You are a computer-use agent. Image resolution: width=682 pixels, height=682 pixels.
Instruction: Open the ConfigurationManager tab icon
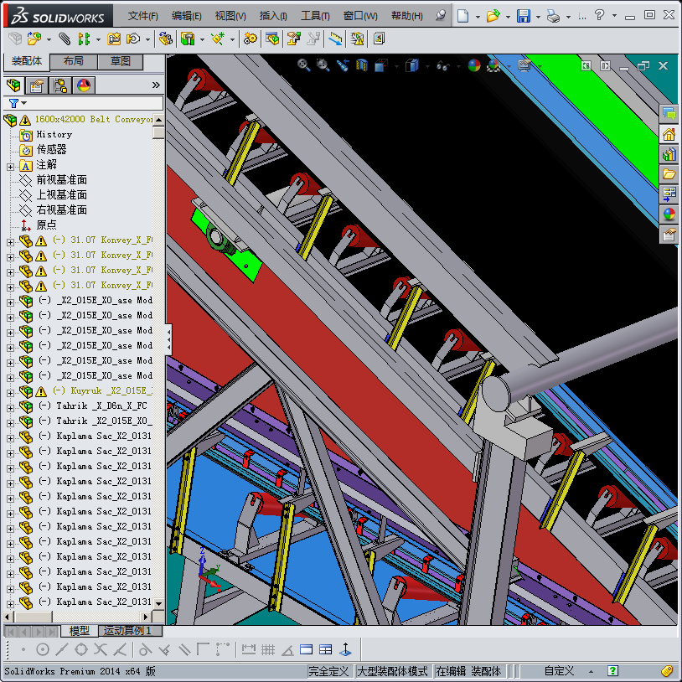(60, 85)
